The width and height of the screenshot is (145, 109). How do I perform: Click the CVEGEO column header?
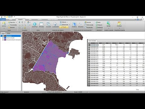[x=94, y=43]
